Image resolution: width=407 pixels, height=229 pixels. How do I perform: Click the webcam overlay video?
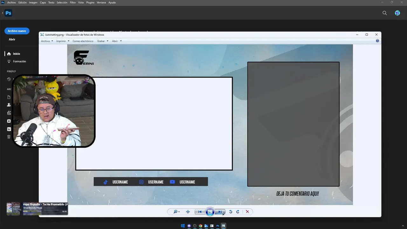(x=54, y=111)
